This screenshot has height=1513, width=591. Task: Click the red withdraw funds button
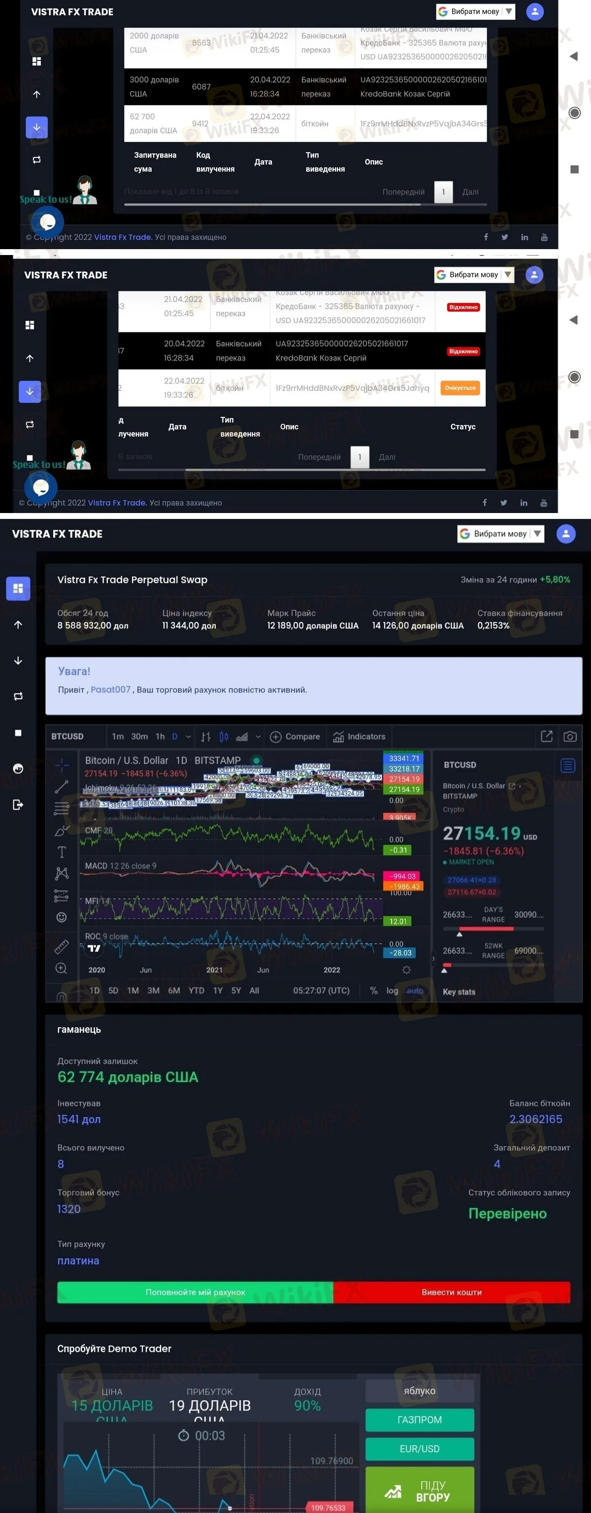452,1291
